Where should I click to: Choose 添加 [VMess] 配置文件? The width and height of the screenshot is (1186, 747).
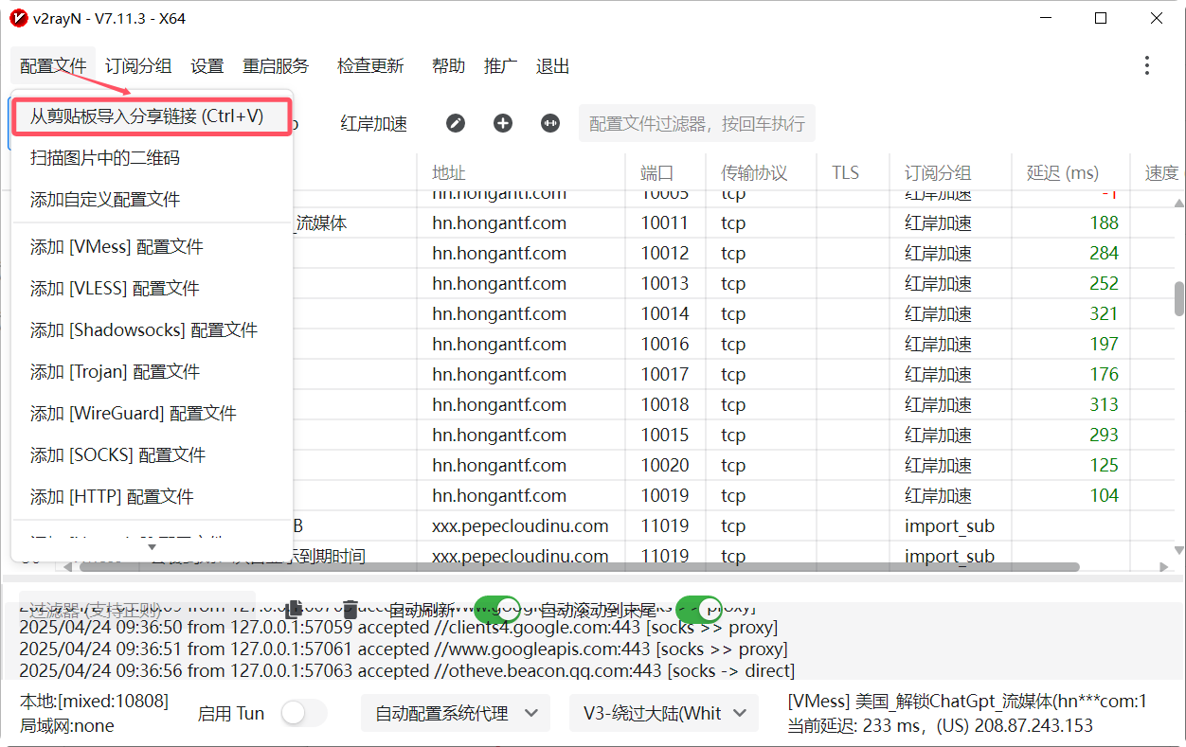[x=152, y=247]
